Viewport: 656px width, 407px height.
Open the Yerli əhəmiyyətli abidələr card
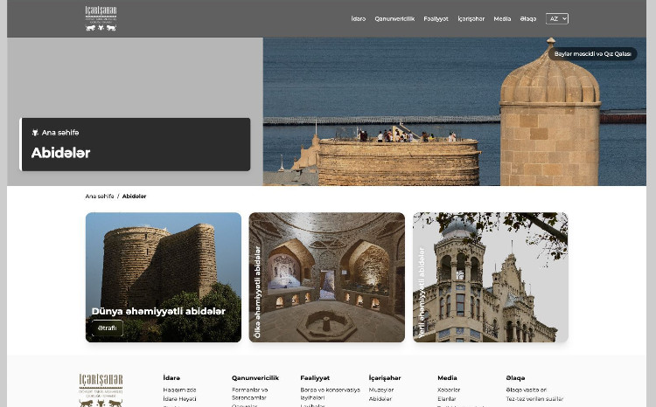(x=490, y=277)
